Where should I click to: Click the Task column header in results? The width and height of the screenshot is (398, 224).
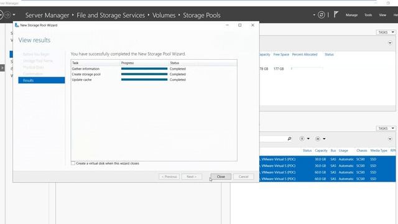pyautogui.click(x=75, y=63)
